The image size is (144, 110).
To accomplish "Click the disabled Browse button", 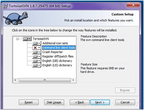I will 125,90.
